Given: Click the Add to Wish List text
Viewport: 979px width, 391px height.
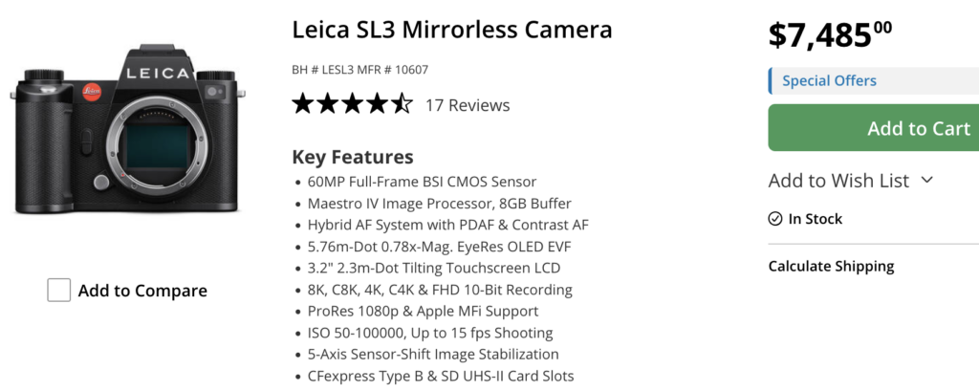Looking at the screenshot, I should (x=838, y=181).
